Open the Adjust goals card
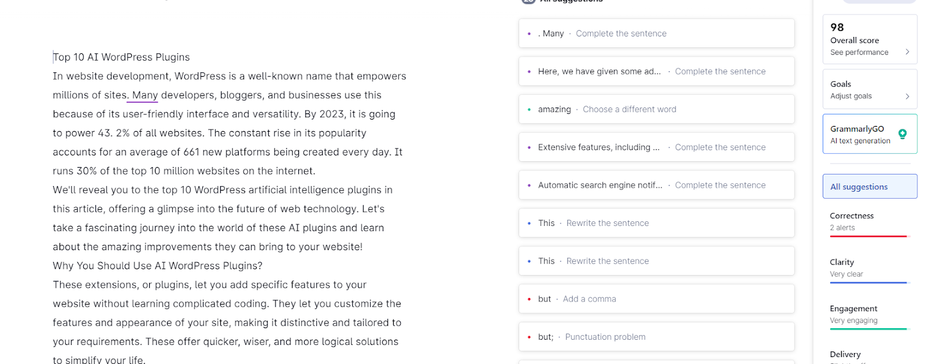925x364 pixels. click(x=869, y=89)
